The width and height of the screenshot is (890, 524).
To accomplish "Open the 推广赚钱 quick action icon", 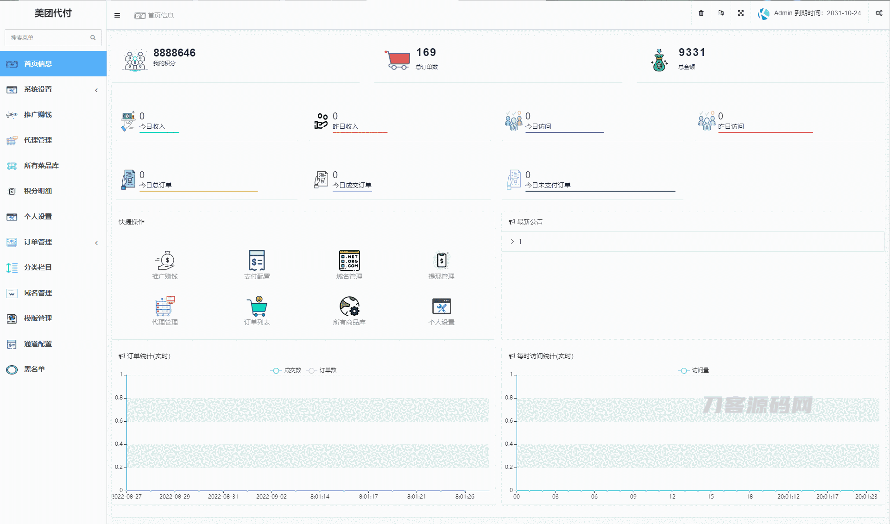I will [165, 261].
